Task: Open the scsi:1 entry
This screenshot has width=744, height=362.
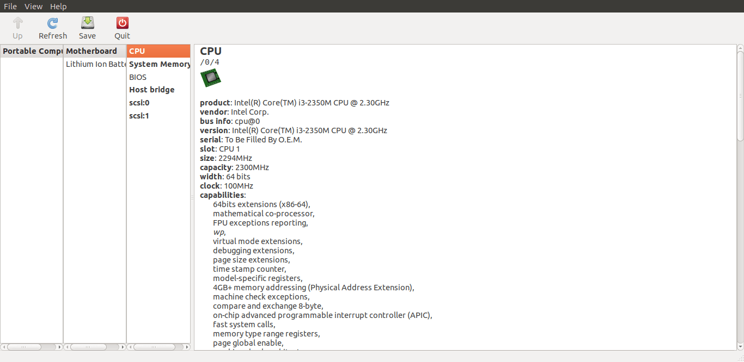Action: 139,116
